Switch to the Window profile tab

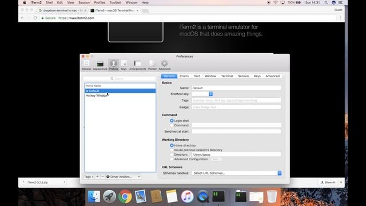[210, 76]
